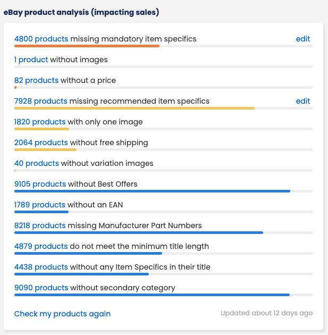Open 8218 products missing Manufacturer Part Numbers
The height and width of the screenshot is (335, 328).
[40, 225]
